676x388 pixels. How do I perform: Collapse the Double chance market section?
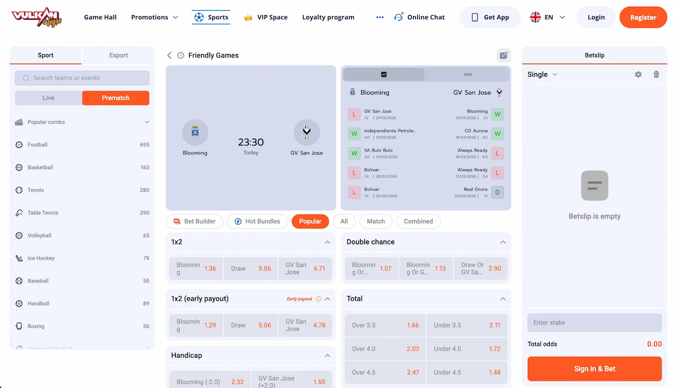[x=502, y=242]
